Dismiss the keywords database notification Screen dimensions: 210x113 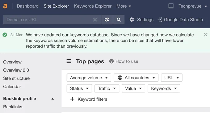205,35
